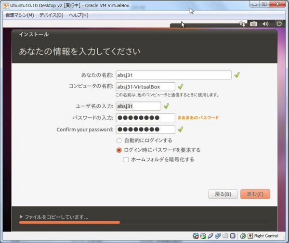Click the installation progress bar
The height and width of the screenshot is (243, 289).
[x=144, y=223]
